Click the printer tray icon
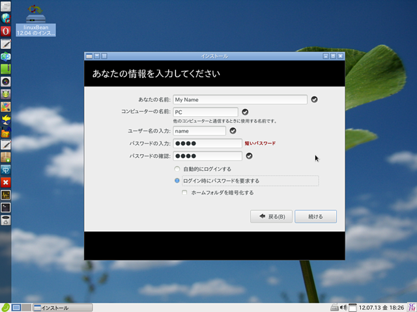 pyautogui.click(x=334, y=307)
